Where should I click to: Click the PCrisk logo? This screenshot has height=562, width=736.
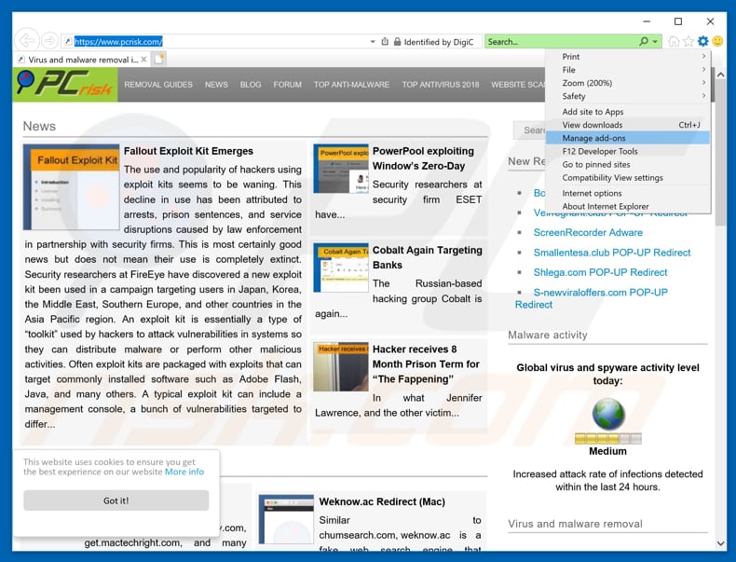coord(65,85)
